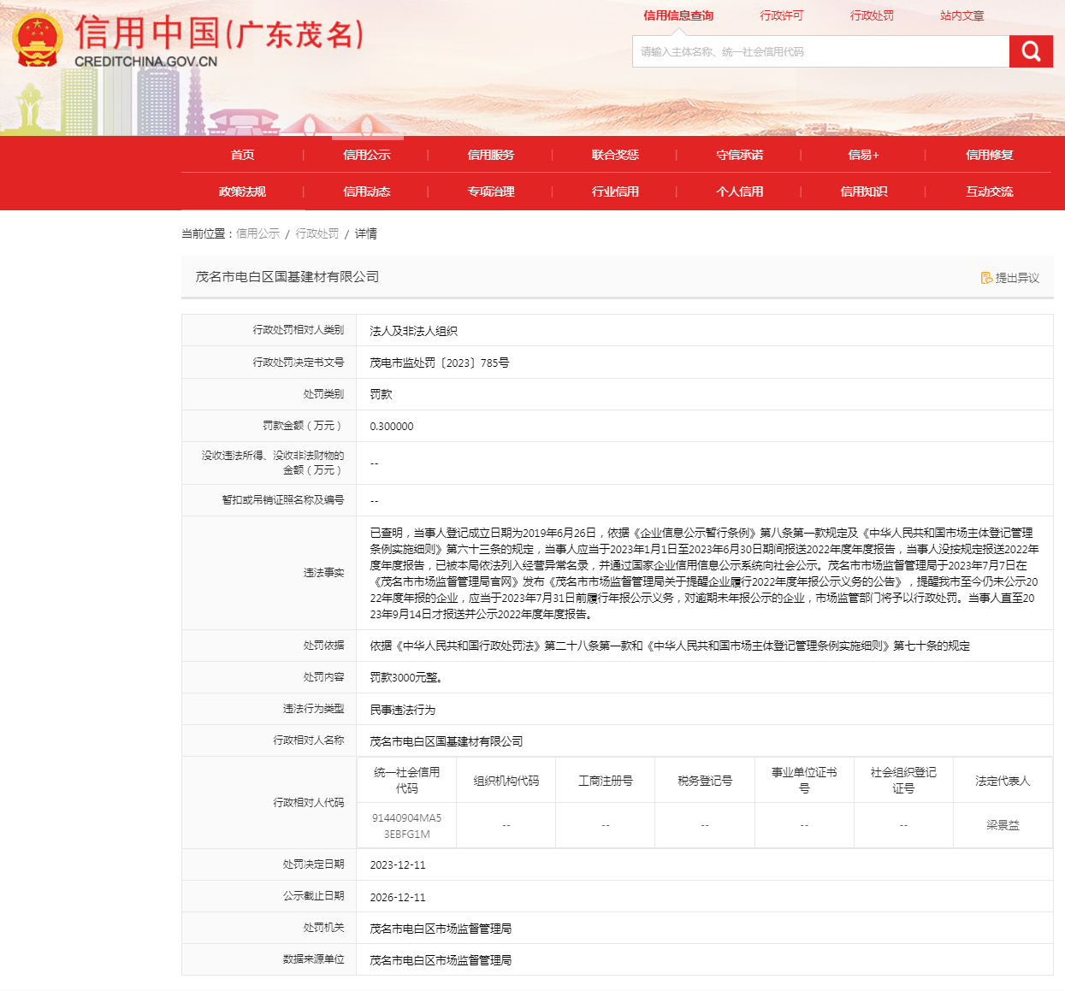Click the 社会组织登记证号 column header

pyautogui.click(x=903, y=780)
